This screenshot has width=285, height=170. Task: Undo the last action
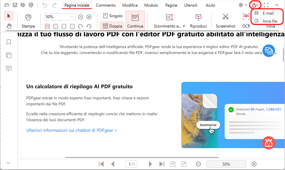pos(45,5)
